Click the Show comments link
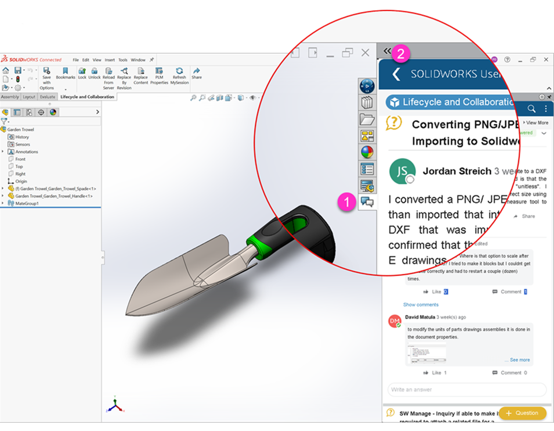This screenshot has width=554, height=431. [x=421, y=304]
